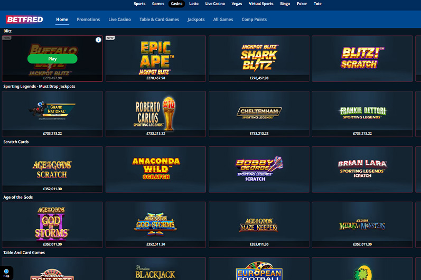The height and width of the screenshot is (280, 421).
Task: Open the Poker section
Action: (x=302, y=4)
